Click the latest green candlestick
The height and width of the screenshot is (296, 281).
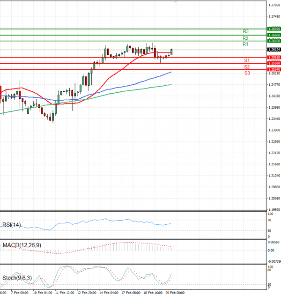point(171,52)
